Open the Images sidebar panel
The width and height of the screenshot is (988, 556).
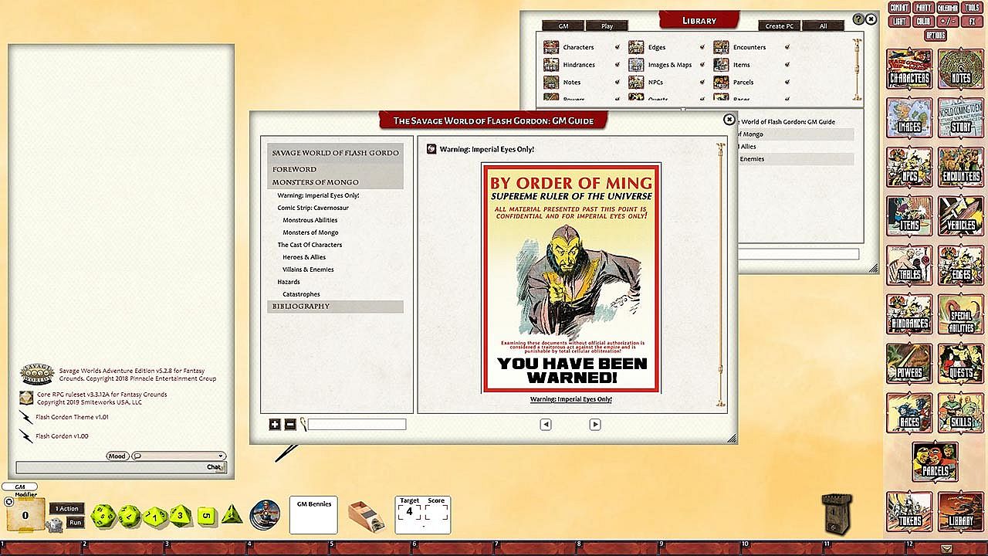(x=909, y=119)
